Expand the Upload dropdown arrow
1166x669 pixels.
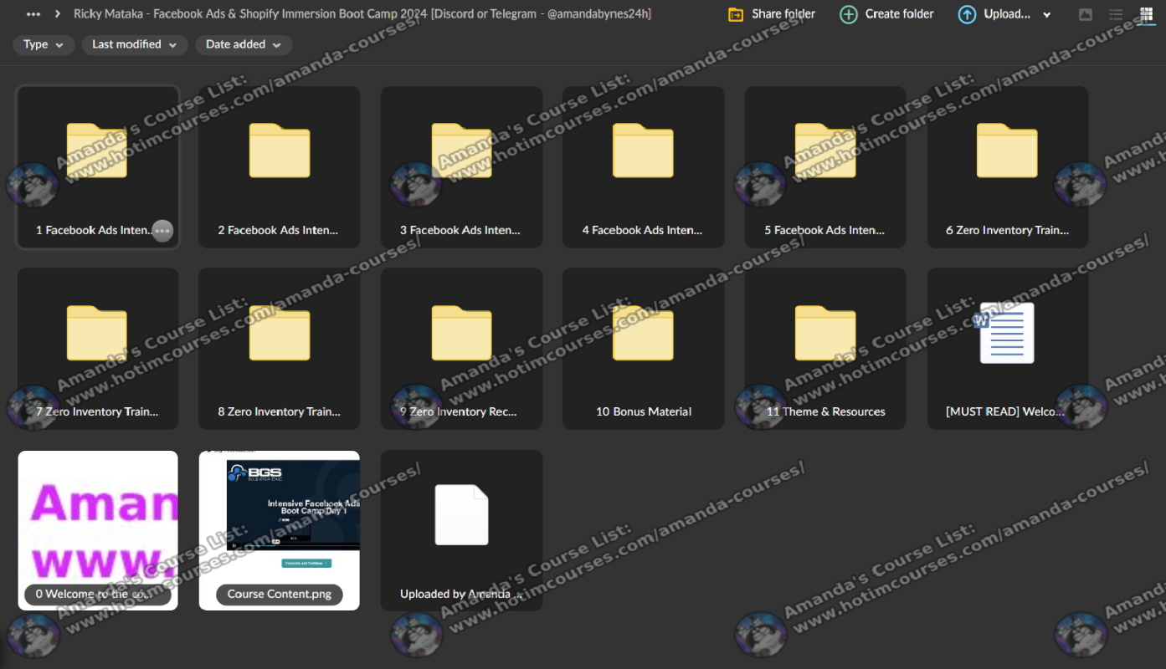coord(1047,15)
